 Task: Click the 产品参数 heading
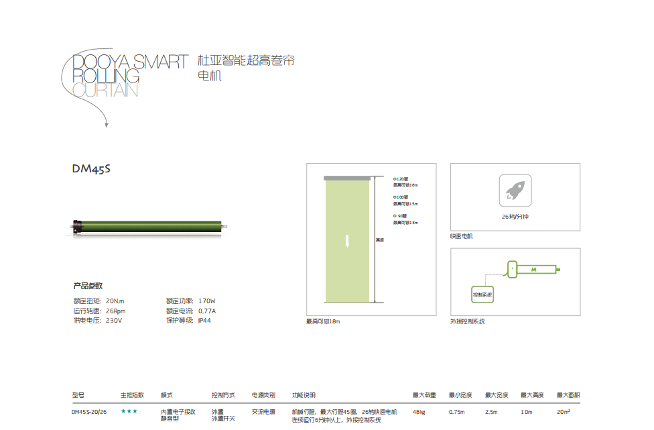pyautogui.click(x=88, y=286)
